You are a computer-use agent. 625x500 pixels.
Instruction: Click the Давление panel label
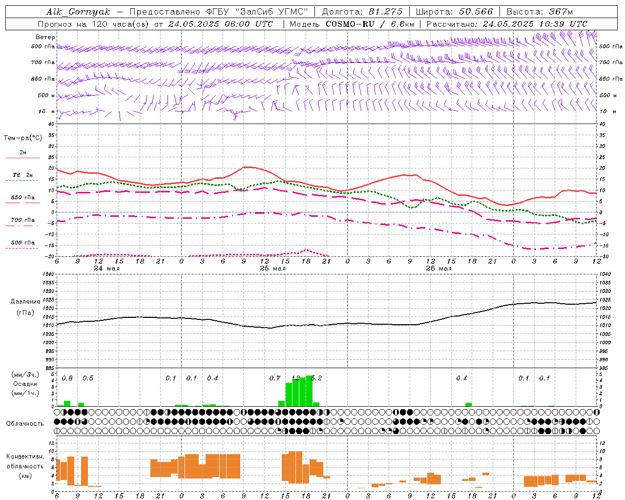coord(25,302)
